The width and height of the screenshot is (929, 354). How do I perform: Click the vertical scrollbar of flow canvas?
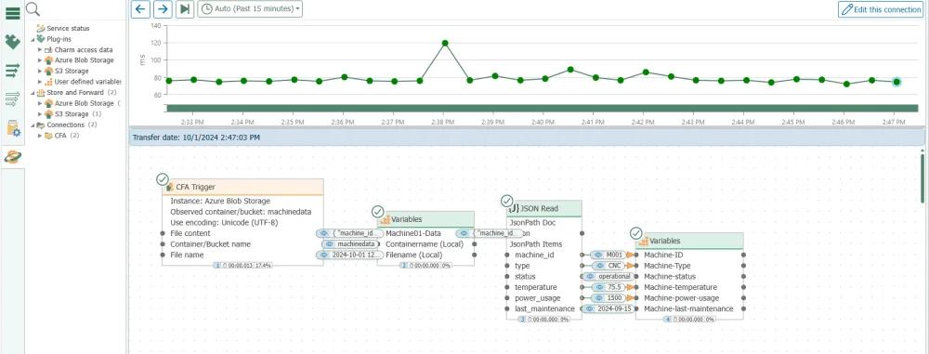click(922, 177)
